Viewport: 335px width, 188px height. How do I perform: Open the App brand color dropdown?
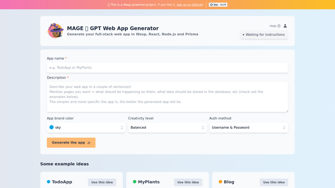point(86,127)
